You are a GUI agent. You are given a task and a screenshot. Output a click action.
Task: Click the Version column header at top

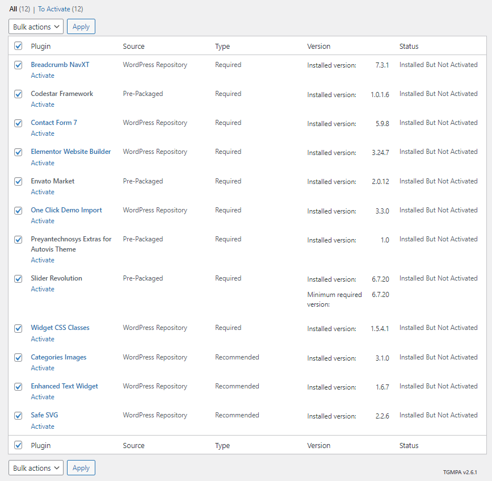pos(319,46)
